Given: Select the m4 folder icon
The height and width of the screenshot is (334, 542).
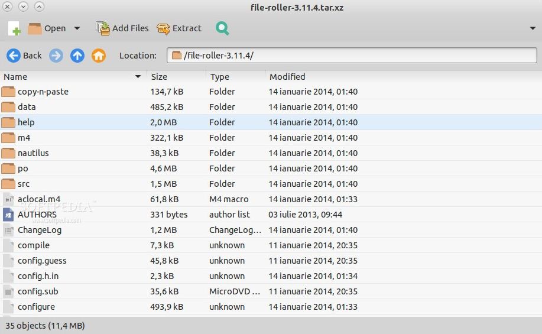Looking at the screenshot, I should [x=8, y=138].
